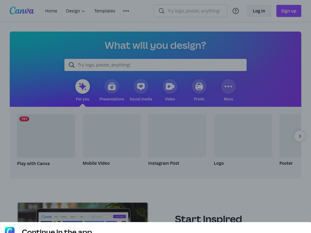Open the Templates menu item
The width and height of the screenshot is (311, 233).
click(104, 11)
